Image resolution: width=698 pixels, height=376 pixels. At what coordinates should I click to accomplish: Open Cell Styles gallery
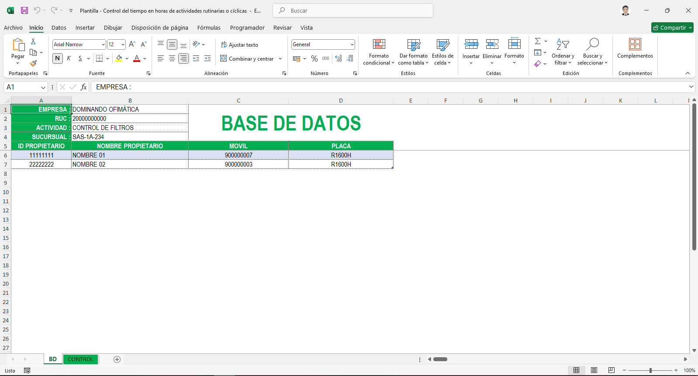click(442, 52)
